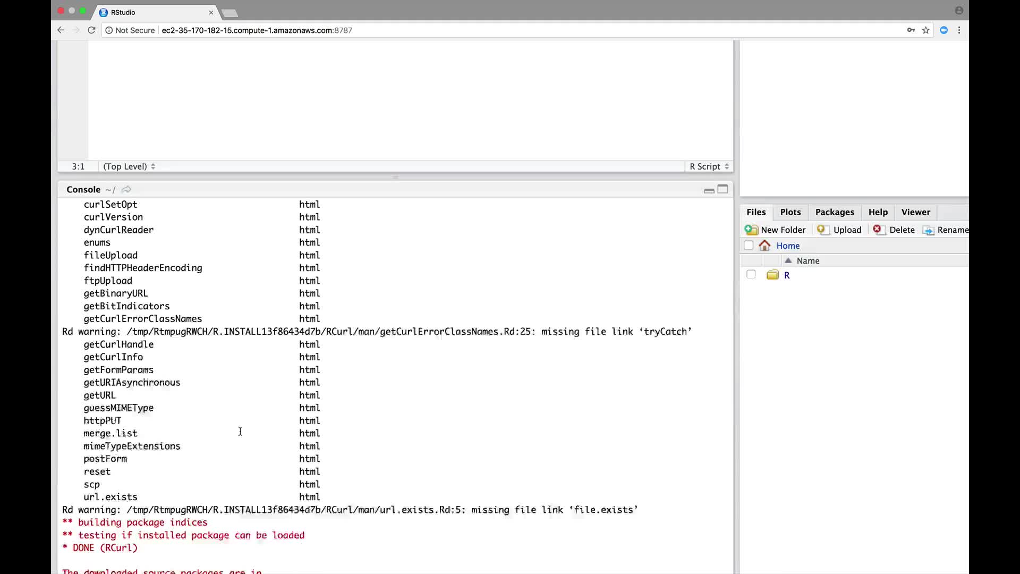Minimize the Console pane
This screenshot has height=574, width=1020.
[709, 190]
